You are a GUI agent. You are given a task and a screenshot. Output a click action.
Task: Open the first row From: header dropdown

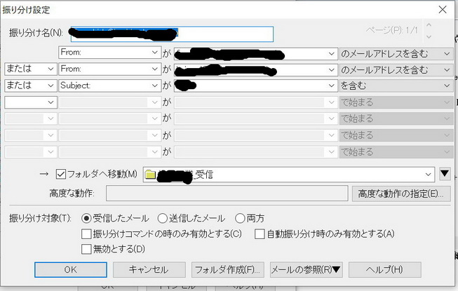154,53
